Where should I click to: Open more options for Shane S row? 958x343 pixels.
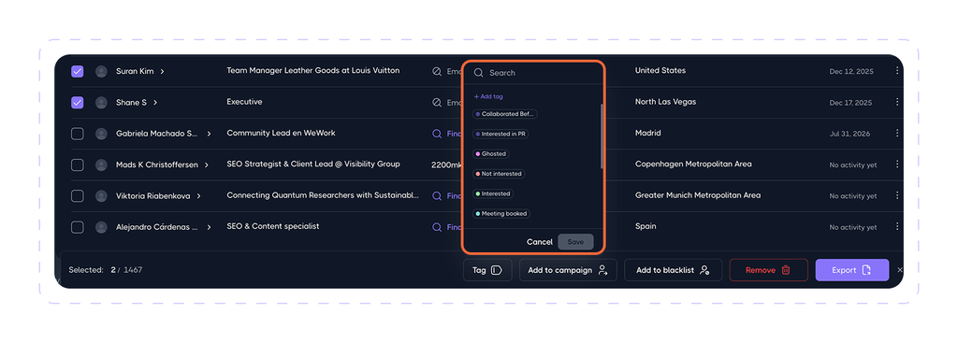pos(897,102)
